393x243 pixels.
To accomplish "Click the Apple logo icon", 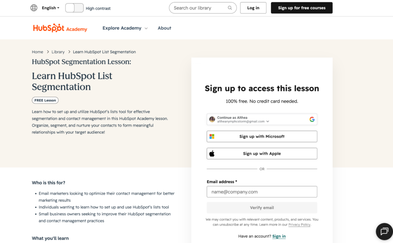I will click(x=212, y=154).
